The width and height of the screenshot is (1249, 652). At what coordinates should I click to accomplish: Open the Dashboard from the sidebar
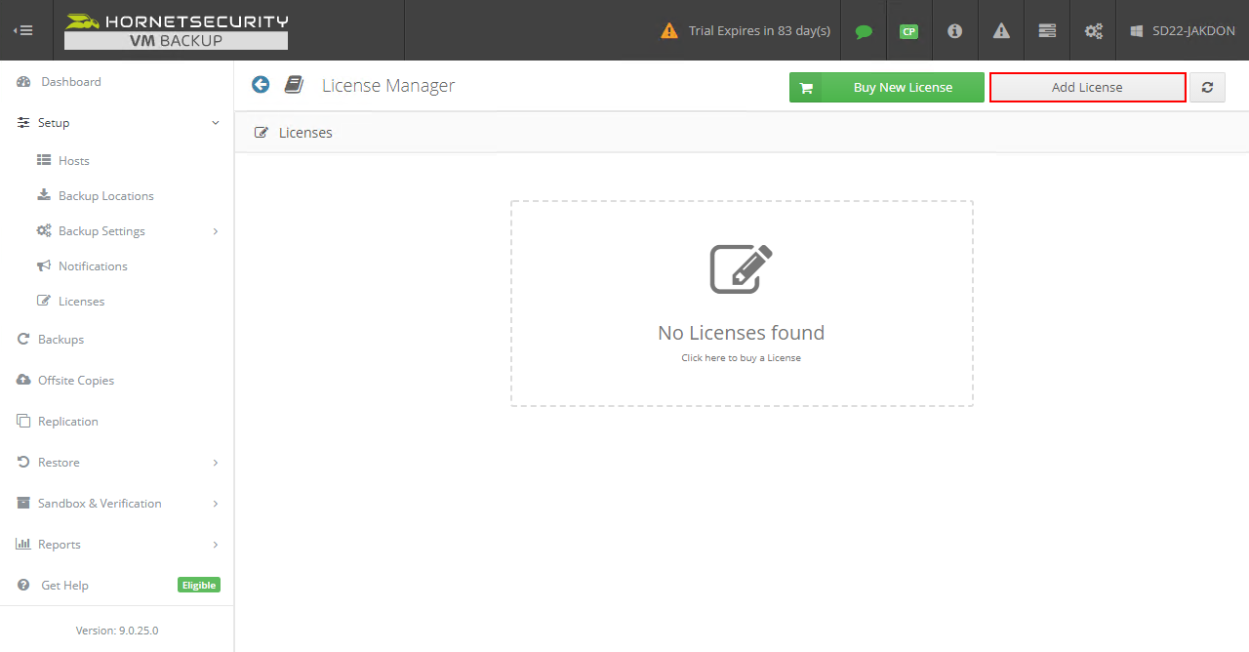70,81
